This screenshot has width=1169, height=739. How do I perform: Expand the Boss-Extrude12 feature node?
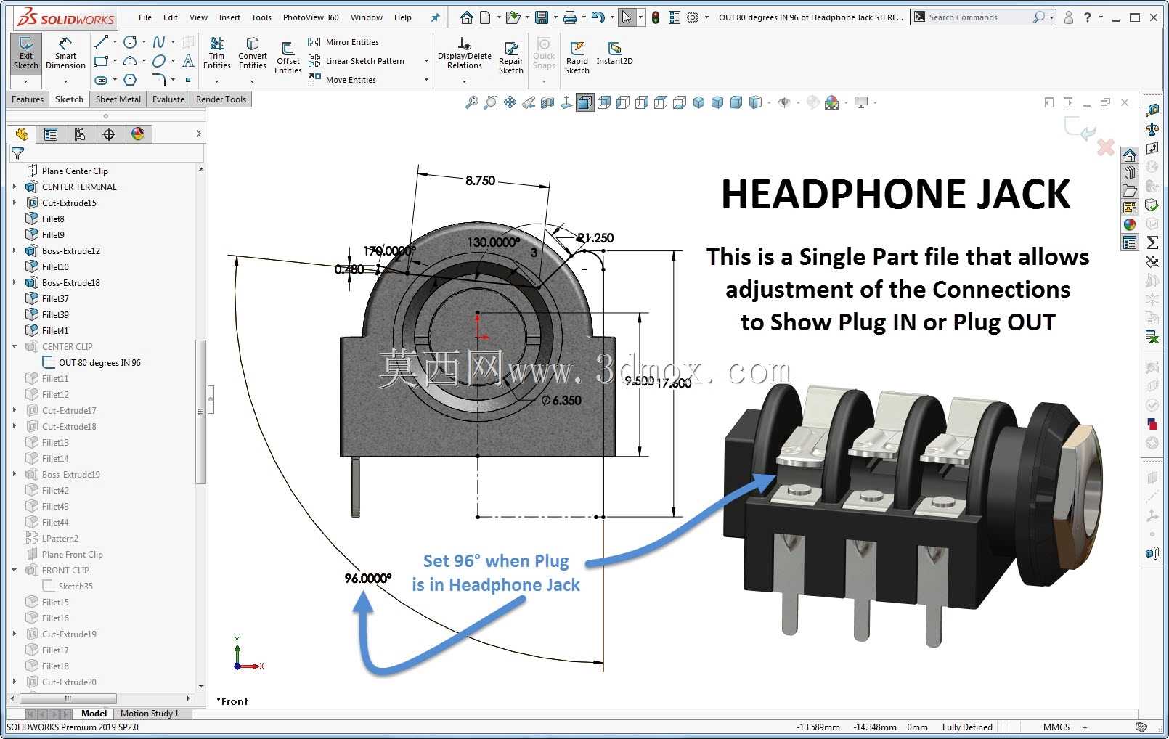[15, 250]
